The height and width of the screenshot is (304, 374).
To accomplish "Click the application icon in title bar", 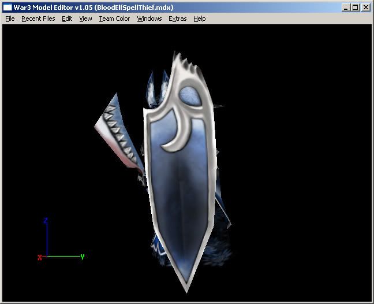I will tap(8, 8).
